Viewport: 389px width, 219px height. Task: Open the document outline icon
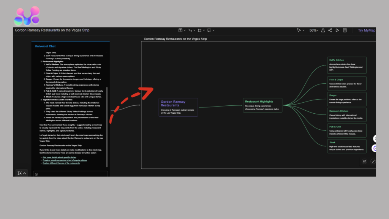(x=345, y=30)
